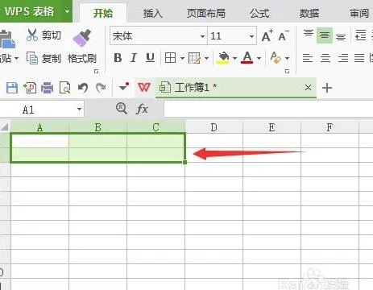This screenshot has height=290, width=373.
Task: Center text horizontally
Action: click(x=325, y=58)
